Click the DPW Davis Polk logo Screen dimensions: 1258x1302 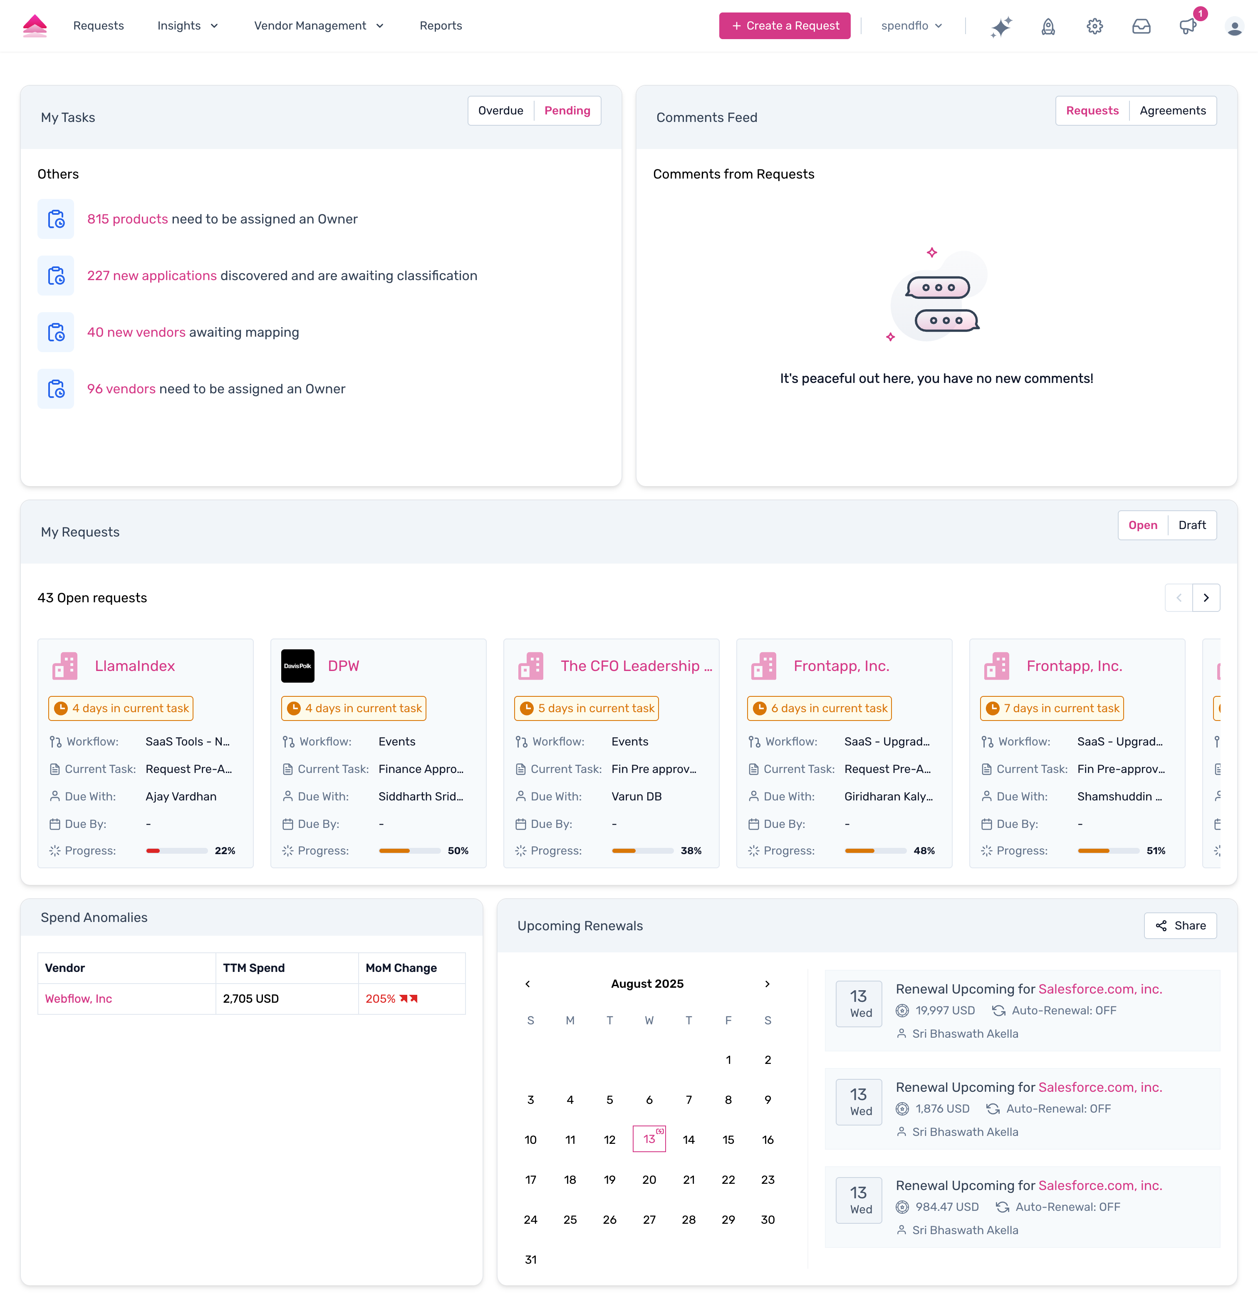(x=298, y=666)
